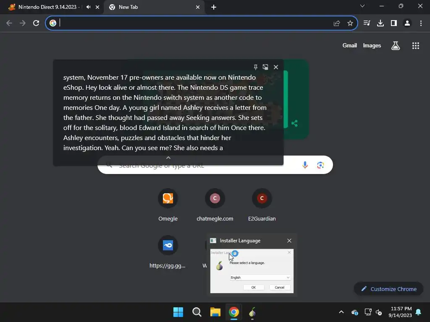The height and width of the screenshot is (322, 430).
Task: Open the clock showing 11:57 PM
Action: pos(400,312)
